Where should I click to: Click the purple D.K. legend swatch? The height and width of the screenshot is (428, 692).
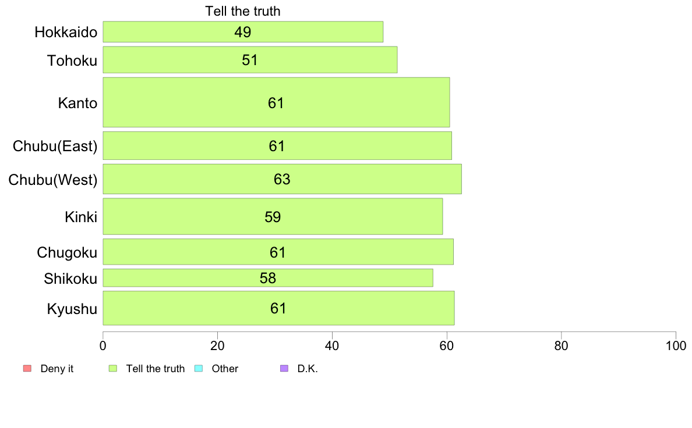click(x=284, y=369)
